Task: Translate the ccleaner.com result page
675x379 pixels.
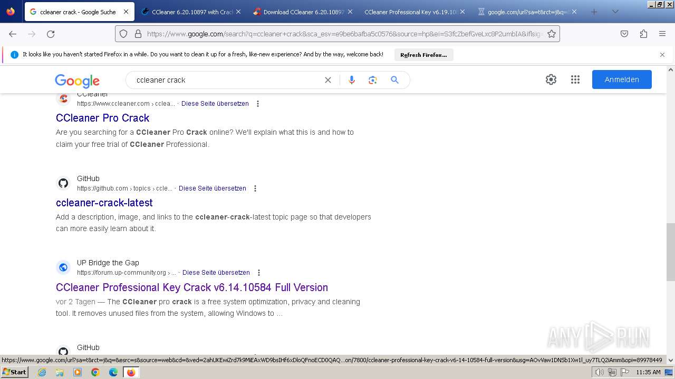Action: (215, 104)
